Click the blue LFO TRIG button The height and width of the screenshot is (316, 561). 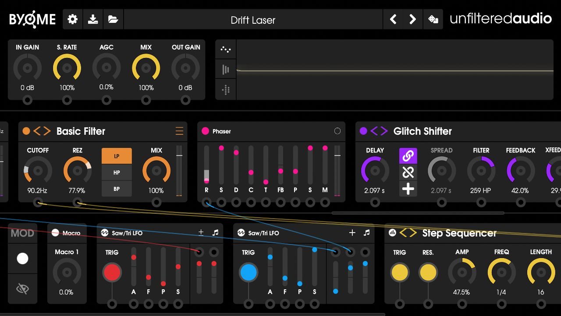(248, 273)
